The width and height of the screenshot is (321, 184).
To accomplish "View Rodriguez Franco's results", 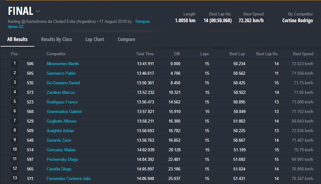I will 62,102.
